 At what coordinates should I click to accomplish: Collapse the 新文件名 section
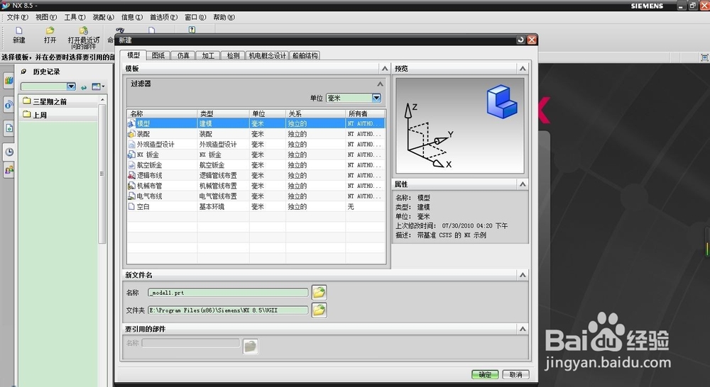(523, 275)
